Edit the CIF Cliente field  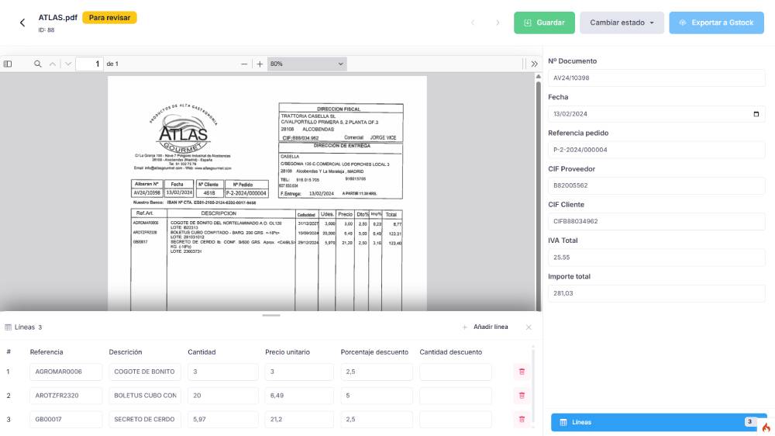pos(656,222)
